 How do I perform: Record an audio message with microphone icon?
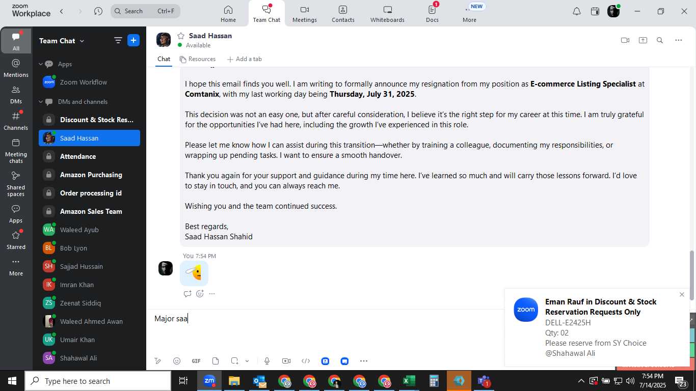267,361
